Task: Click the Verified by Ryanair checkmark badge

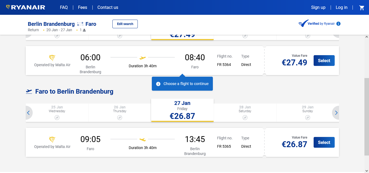Action: coord(304,23)
